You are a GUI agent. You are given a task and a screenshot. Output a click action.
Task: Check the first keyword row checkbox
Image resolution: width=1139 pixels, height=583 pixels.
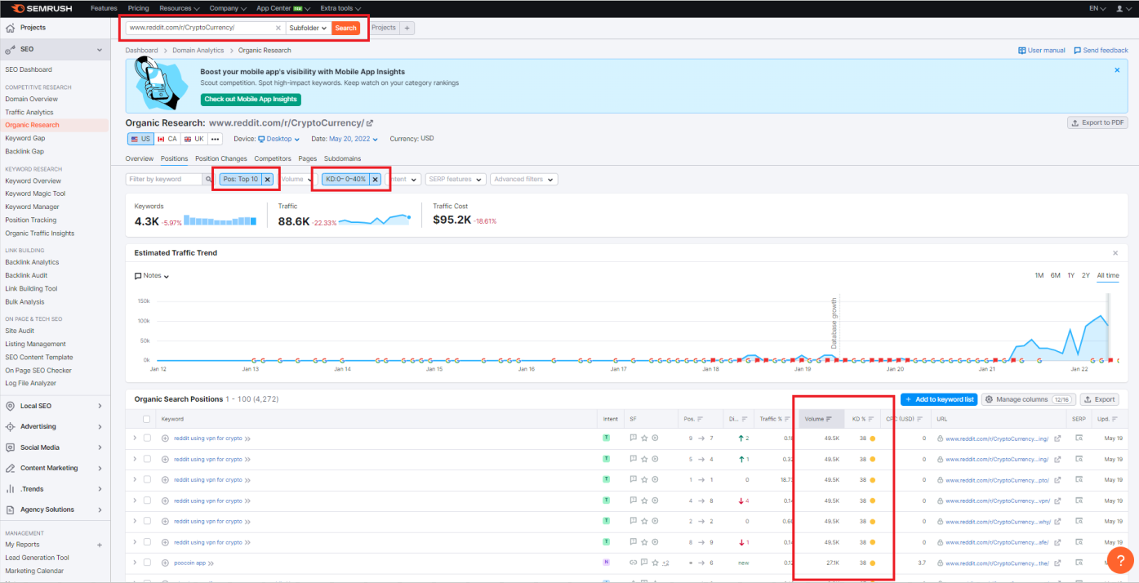tap(146, 437)
